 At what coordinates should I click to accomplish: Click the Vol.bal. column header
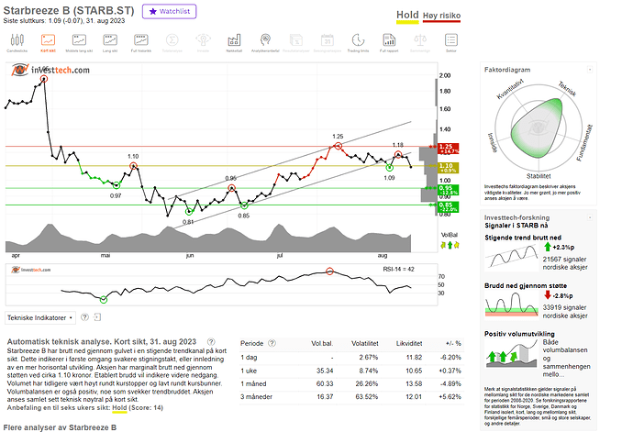(322, 344)
